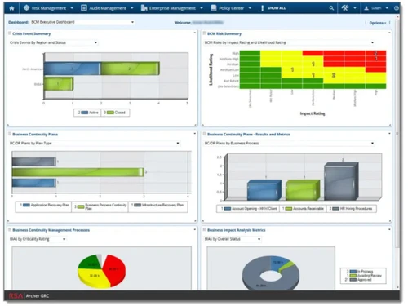Open the search magnifier icon
Image resolution: width=408 pixels, height=306 pixels.
coord(331,8)
